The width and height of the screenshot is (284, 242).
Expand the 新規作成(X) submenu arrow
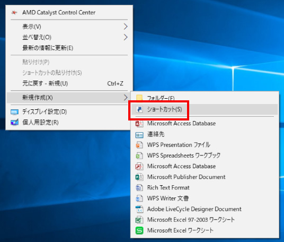126,98
